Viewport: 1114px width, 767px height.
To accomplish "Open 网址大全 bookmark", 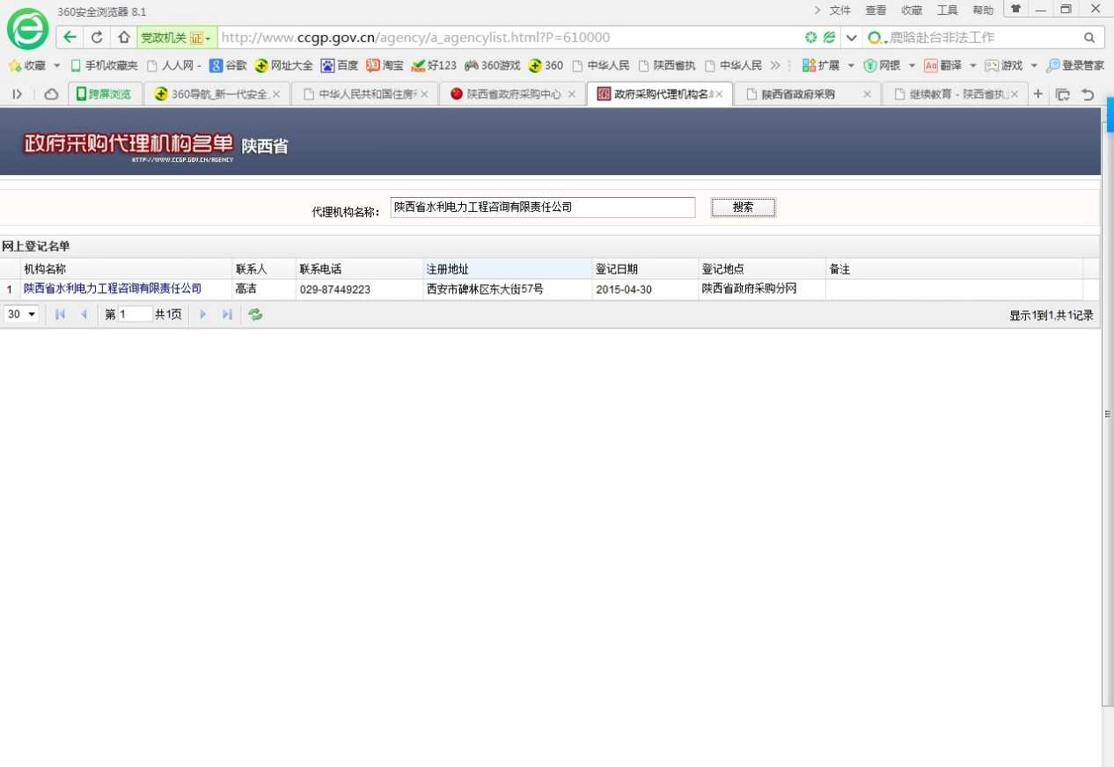I will [x=283, y=65].
